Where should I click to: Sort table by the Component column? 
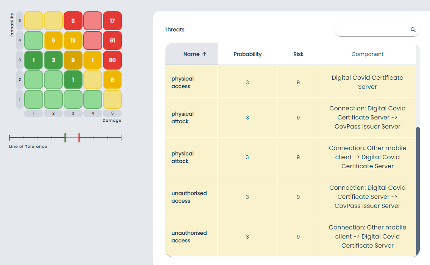[x=367, y=54]
